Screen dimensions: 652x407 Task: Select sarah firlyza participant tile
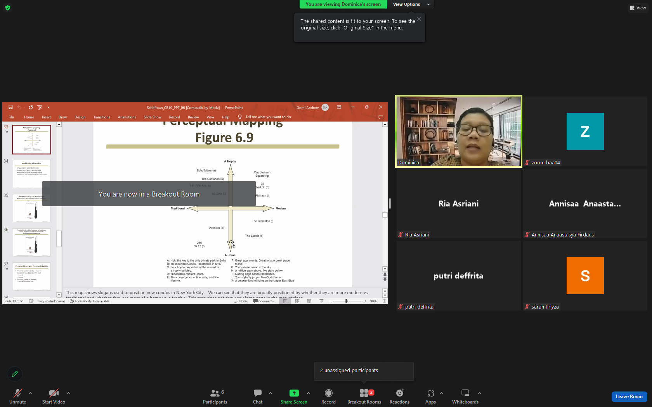tap(585, 276)
